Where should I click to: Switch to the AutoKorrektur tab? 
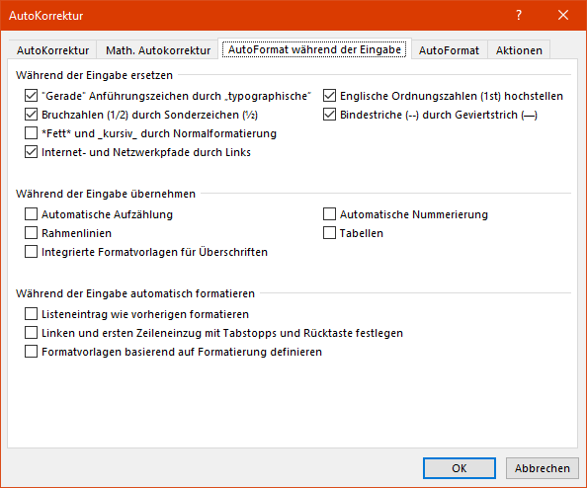52,50
